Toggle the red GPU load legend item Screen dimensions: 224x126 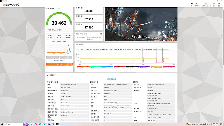coord(120,67)
